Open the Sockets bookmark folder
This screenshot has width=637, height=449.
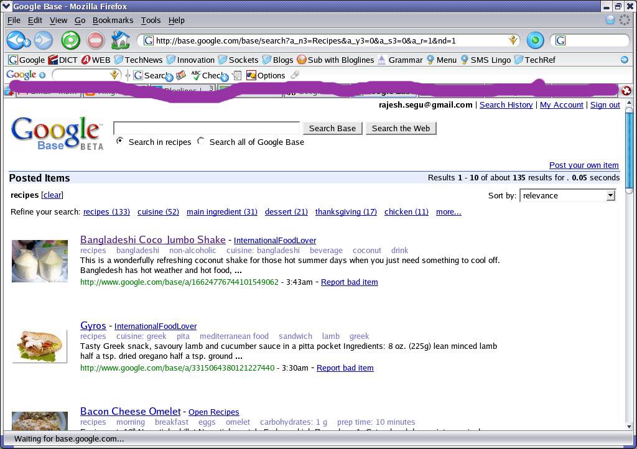[x=238, y=60]
